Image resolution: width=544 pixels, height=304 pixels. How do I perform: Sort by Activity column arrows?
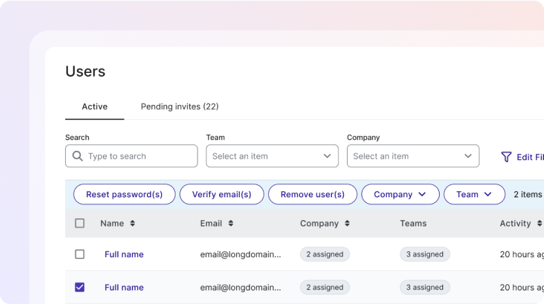click(539, 223)
